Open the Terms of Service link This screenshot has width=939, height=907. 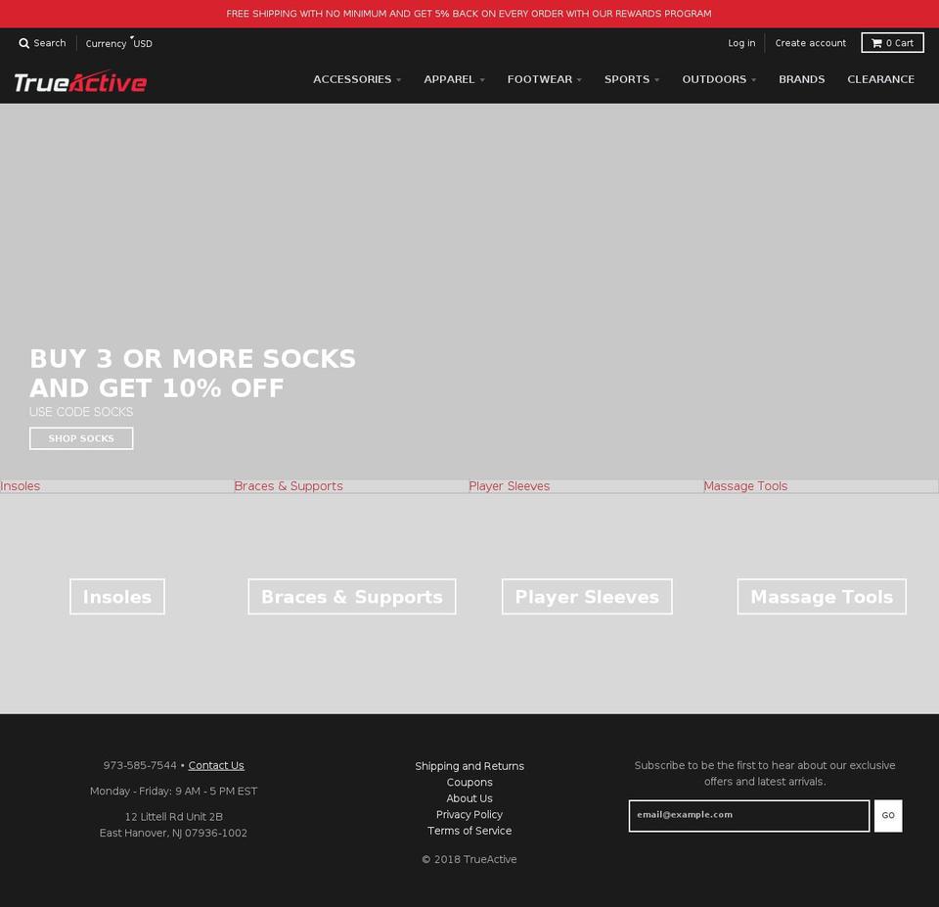(469, 831)
